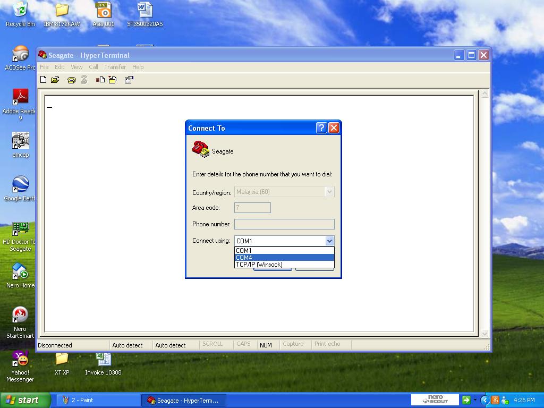The width and height of the screenshot is (544, 408).
Task: Close the Connect To dialog
Action: (x=334, y=128)
